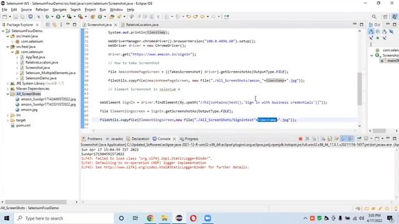The image size is (399, 224).
Task: Toggle Show Console on Standard Out
Action: coord(344,139)
